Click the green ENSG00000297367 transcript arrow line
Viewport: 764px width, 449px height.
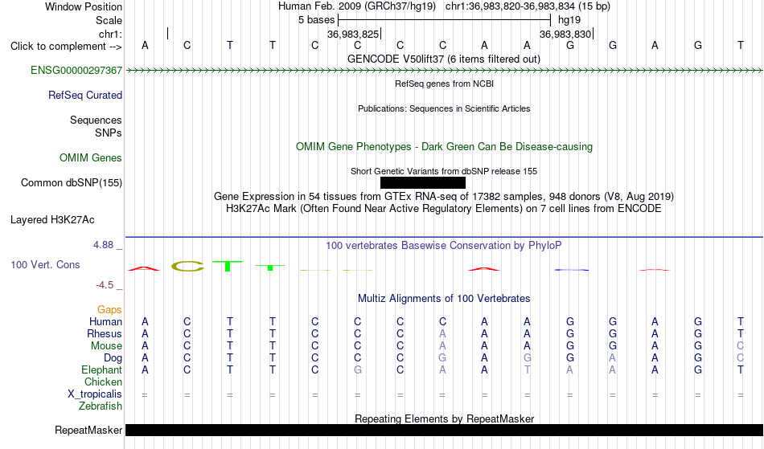point(445,71)
